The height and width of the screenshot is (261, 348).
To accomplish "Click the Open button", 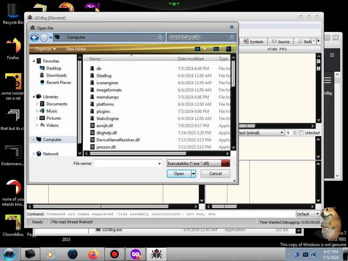I will click(x=179, y=174).
